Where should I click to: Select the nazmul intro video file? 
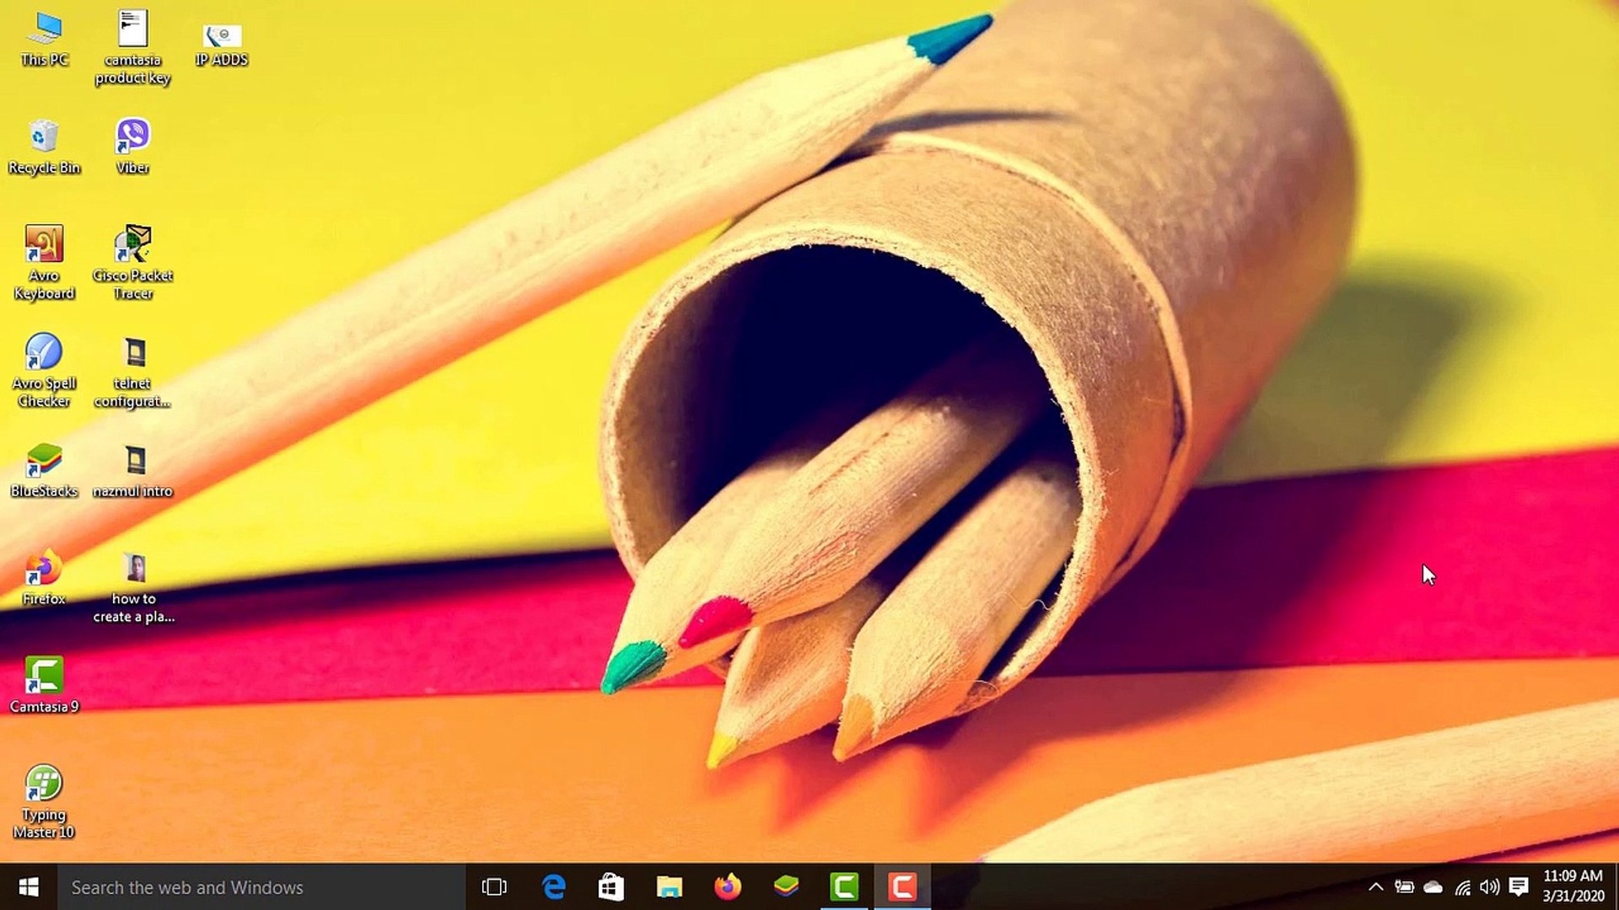tap(134, 461)
